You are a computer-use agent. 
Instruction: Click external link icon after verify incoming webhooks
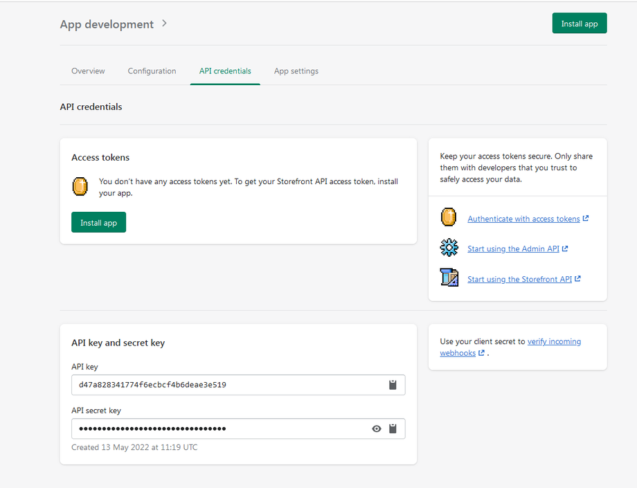[481, 353]
